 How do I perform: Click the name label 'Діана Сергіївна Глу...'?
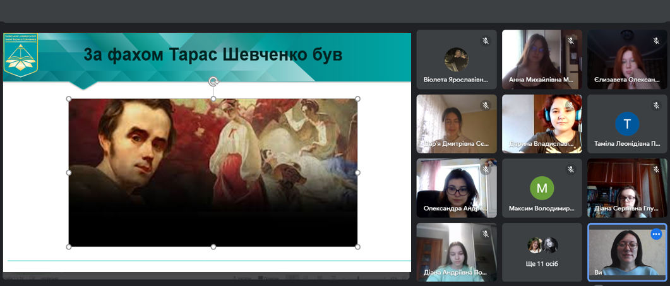pos(626,208)
